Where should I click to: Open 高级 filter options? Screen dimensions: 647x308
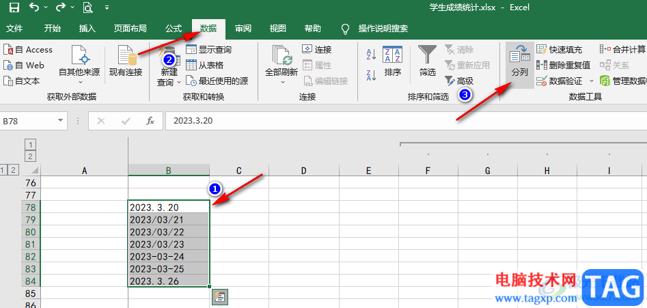pyautogui.click(x=459, y=81)
